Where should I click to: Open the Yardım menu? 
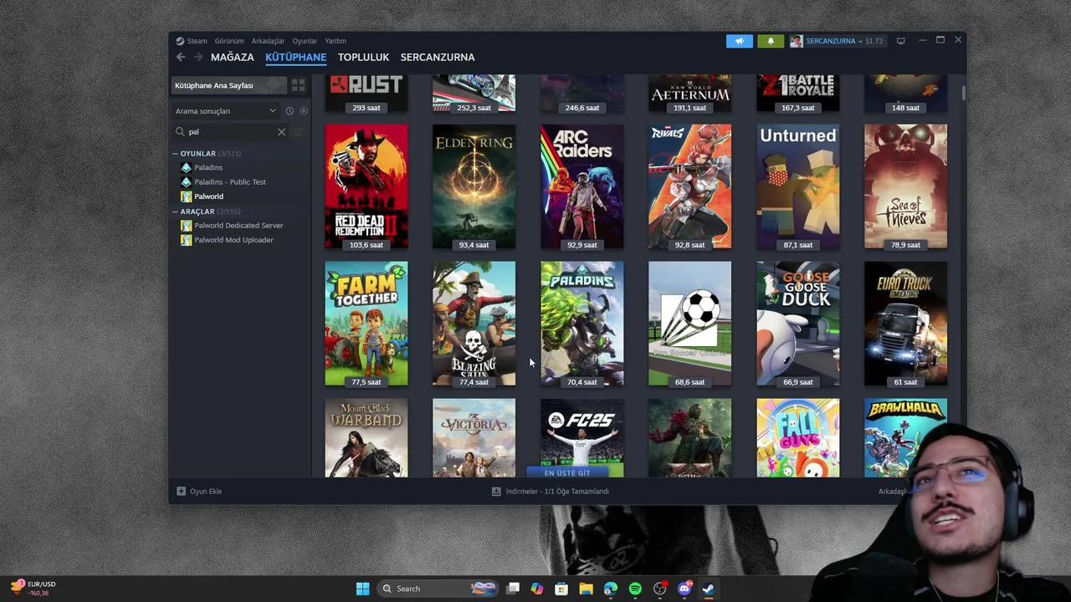pos(336,41)
